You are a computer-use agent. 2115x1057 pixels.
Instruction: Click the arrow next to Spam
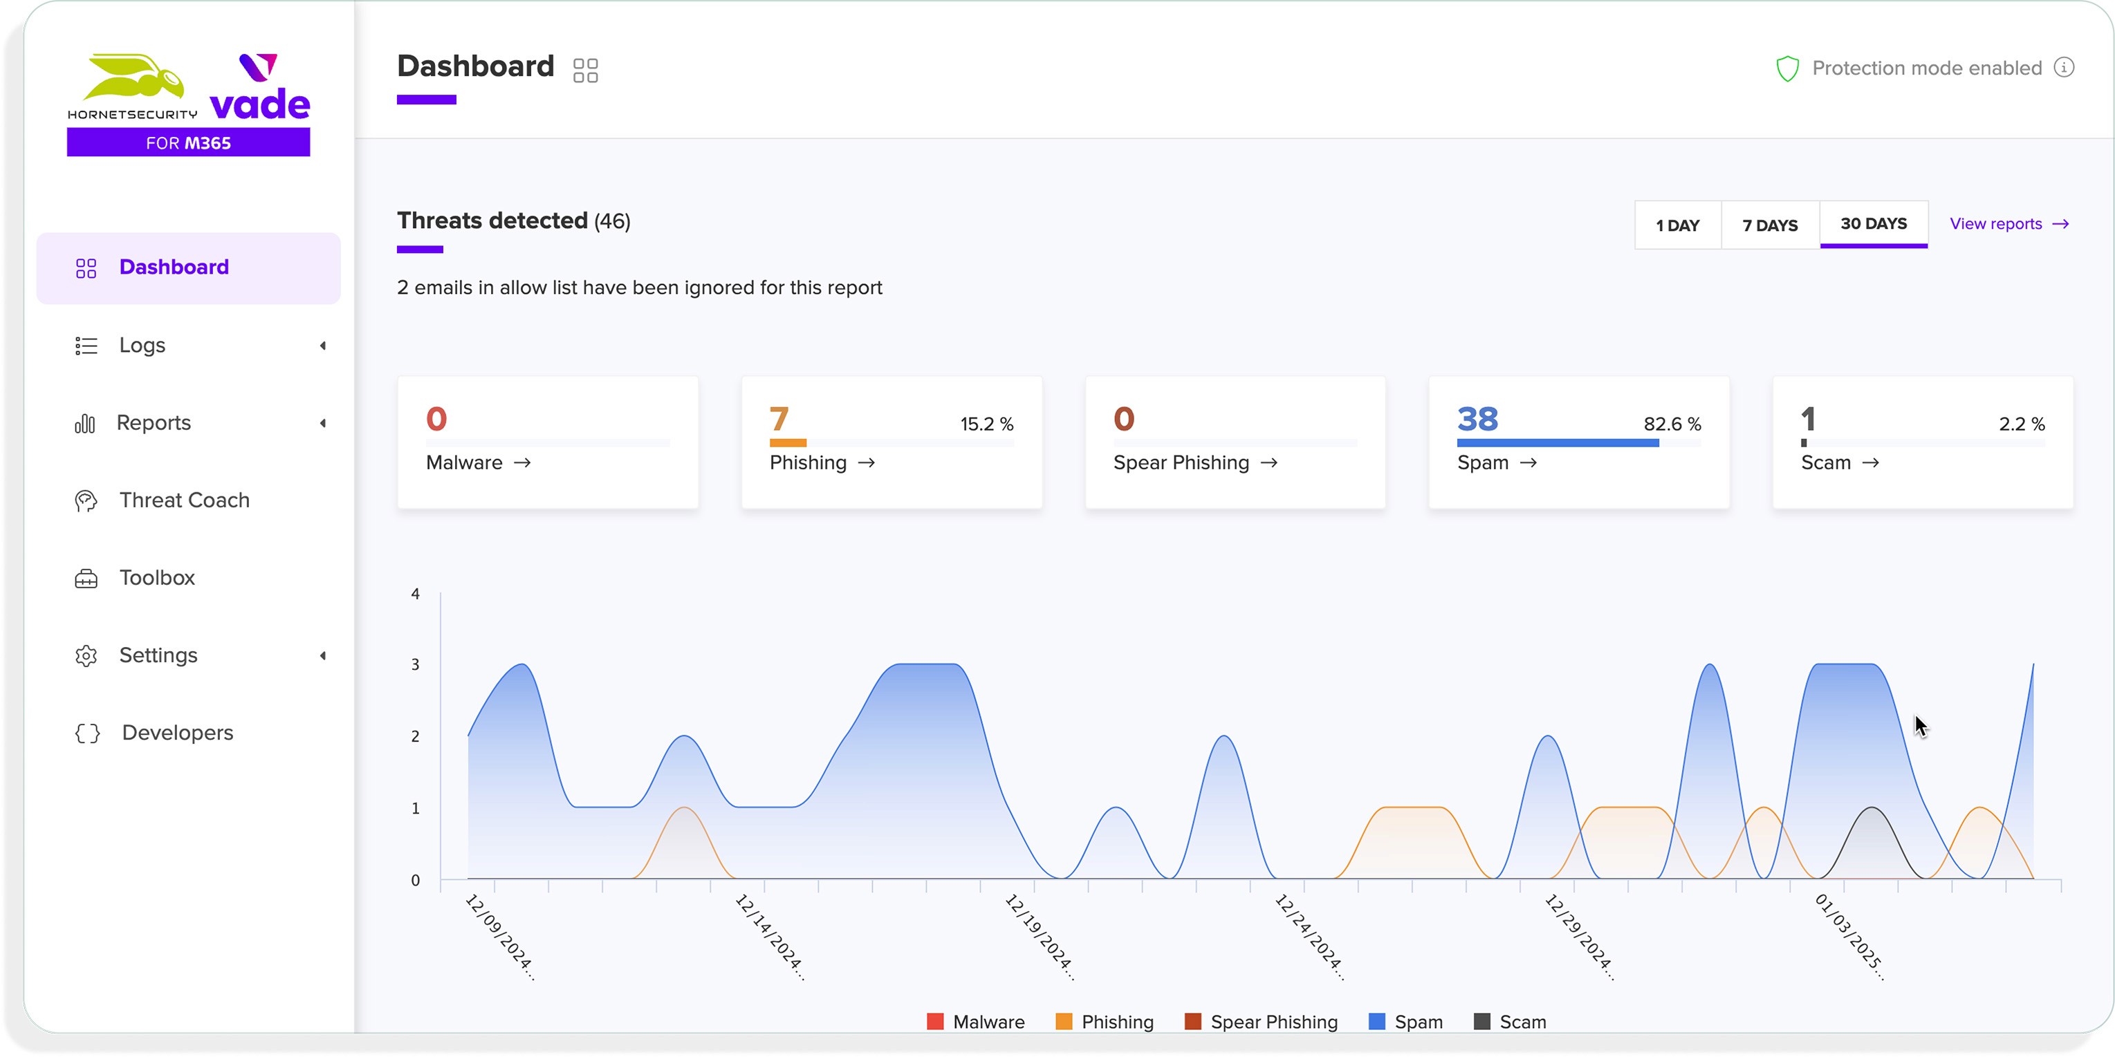click(1528, 463)
